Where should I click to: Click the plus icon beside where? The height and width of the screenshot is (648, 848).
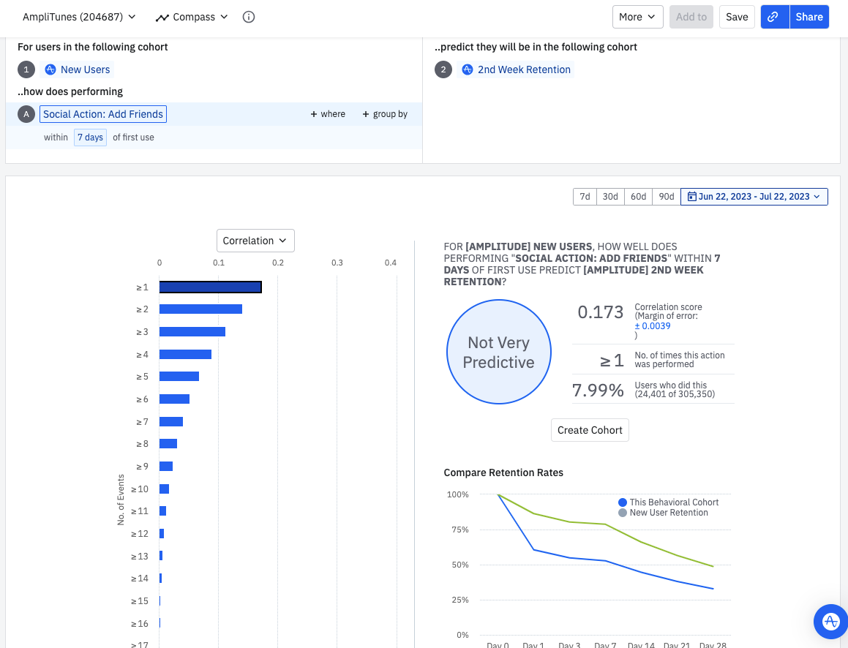click(314, 114)
